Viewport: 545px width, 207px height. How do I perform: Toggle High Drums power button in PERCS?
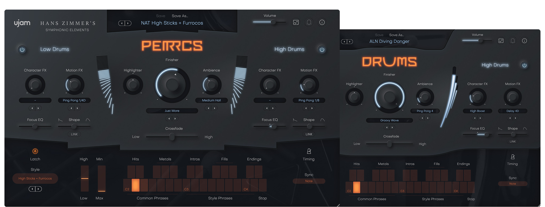click(x=322, y=50)
